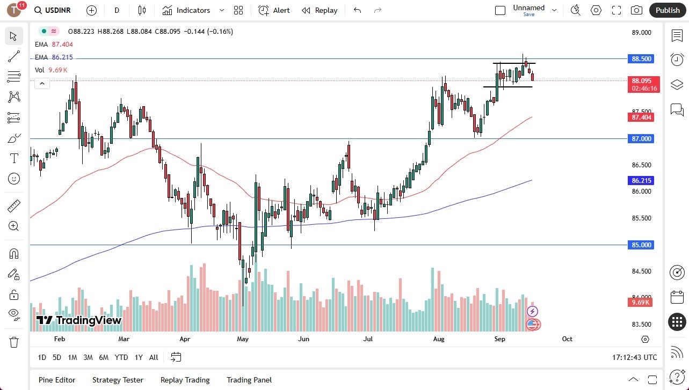Pick the Text annotation tool

point(13,158)
